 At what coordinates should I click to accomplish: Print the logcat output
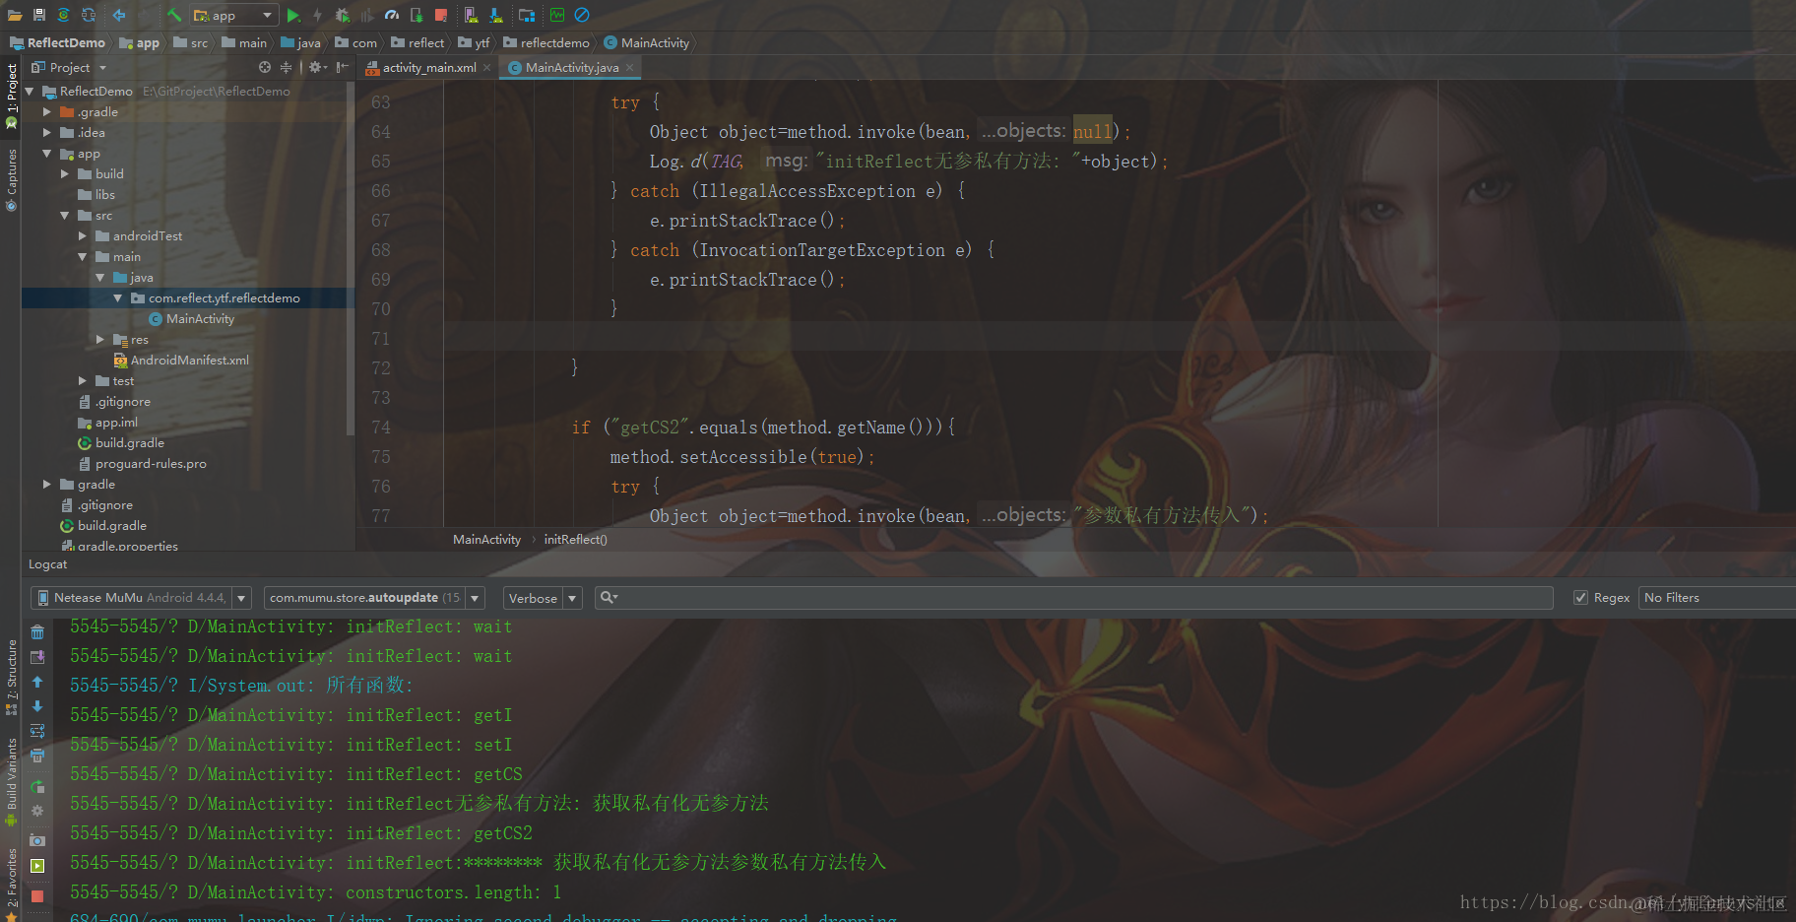tap(37, 756)
